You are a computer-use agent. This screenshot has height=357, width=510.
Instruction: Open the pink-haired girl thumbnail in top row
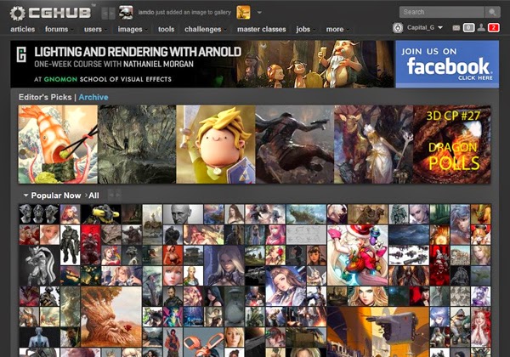tap(70, 214)
